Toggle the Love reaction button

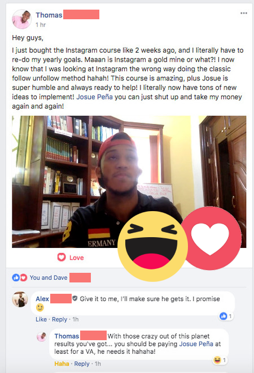(x=71, y=258)
